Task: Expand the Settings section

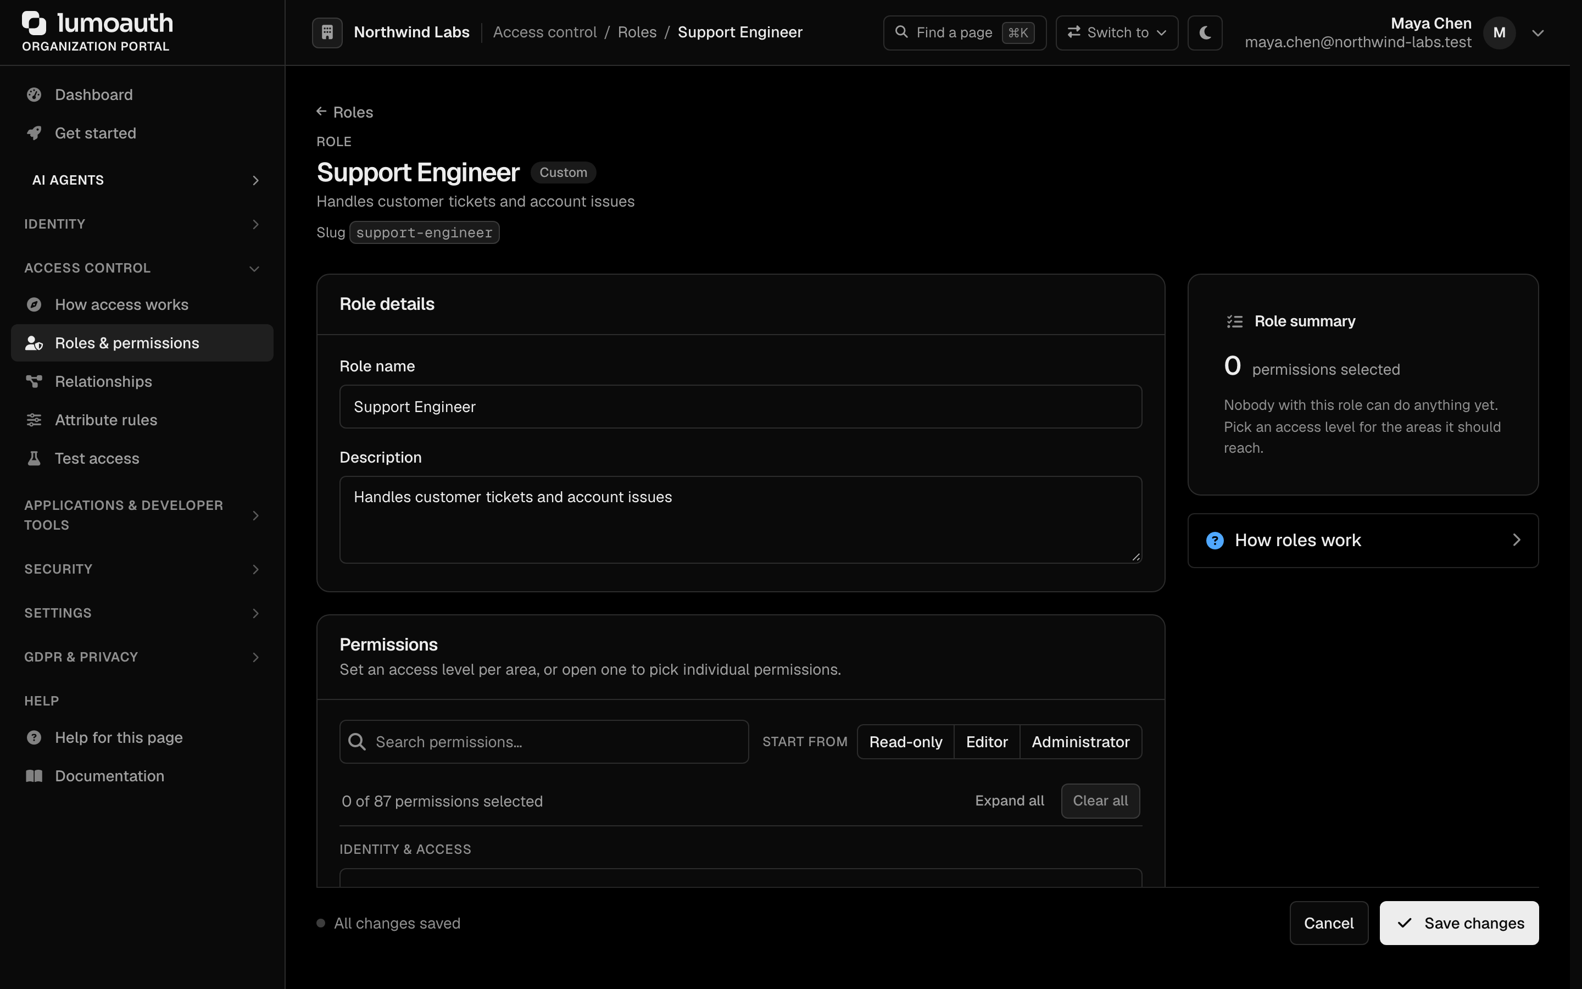Action: coord(142,613)
